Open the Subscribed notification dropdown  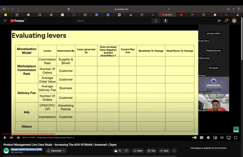click(x=56, y=151)
